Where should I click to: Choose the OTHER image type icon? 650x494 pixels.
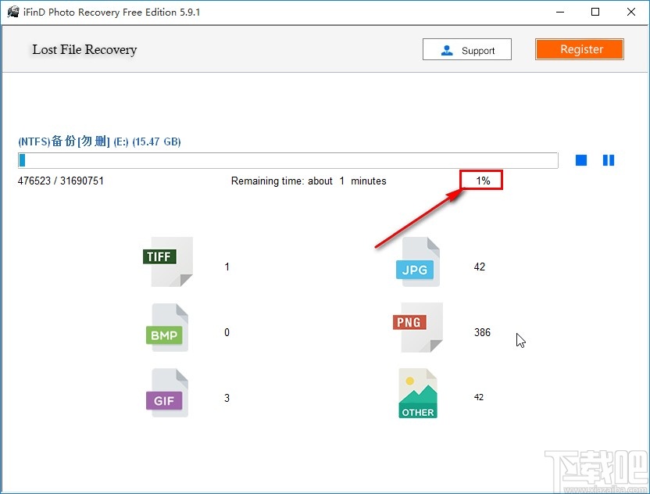(418, 393)
